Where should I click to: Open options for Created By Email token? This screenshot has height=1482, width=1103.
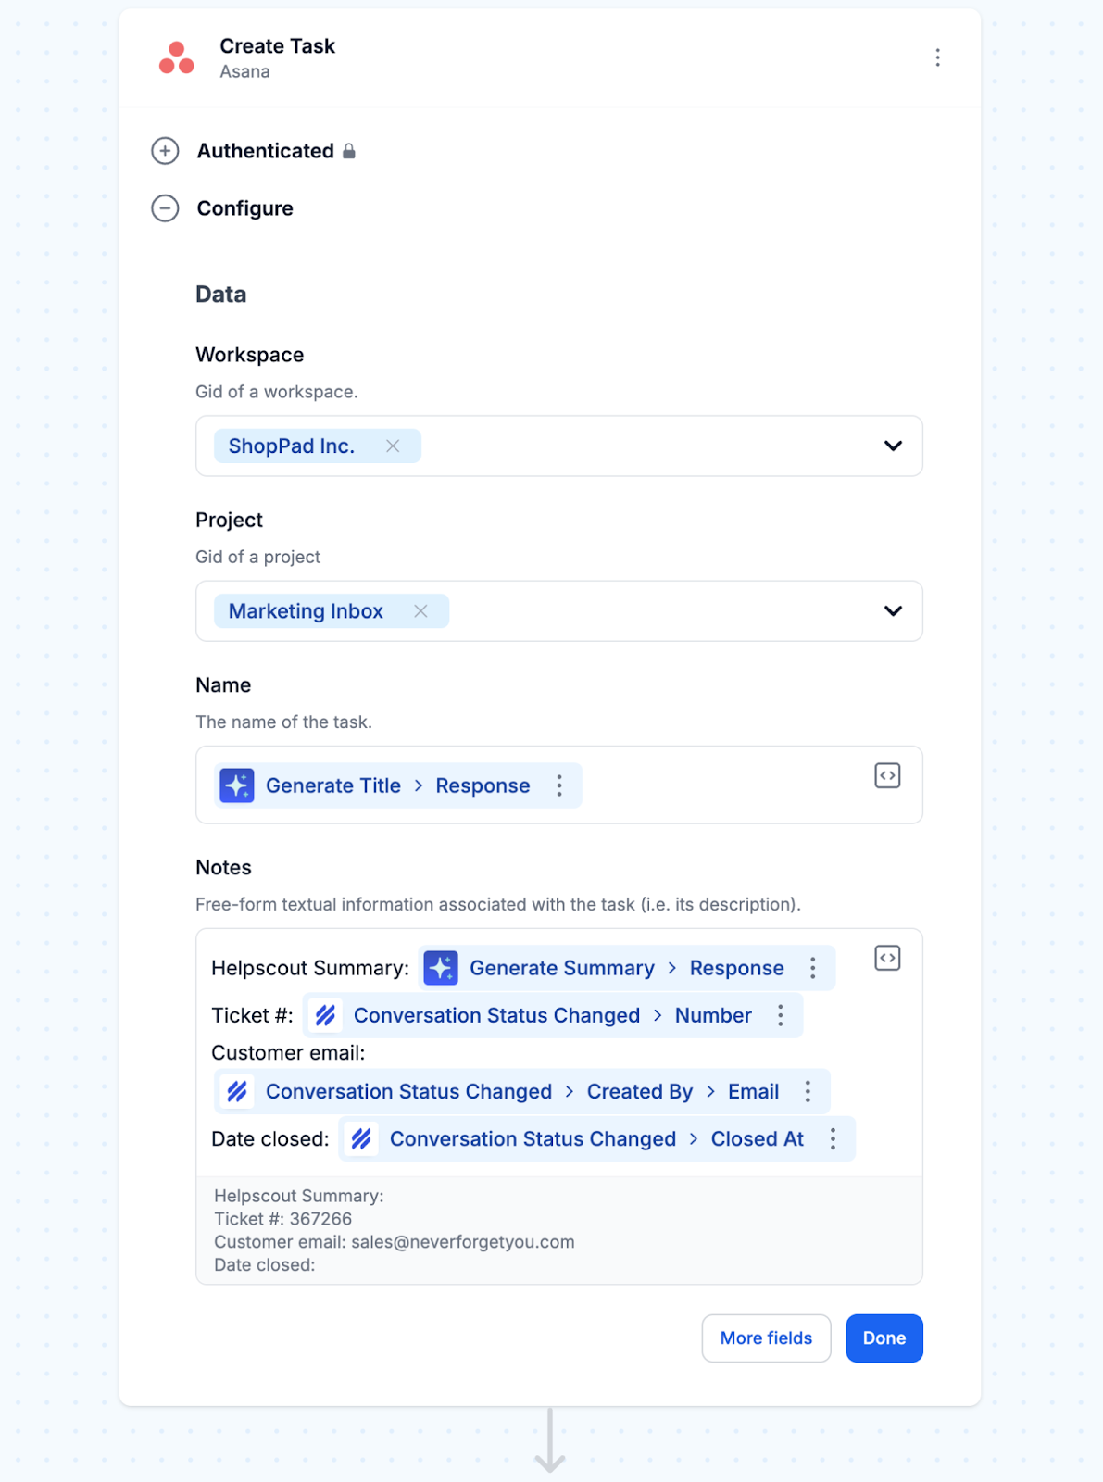[808, 1091]
